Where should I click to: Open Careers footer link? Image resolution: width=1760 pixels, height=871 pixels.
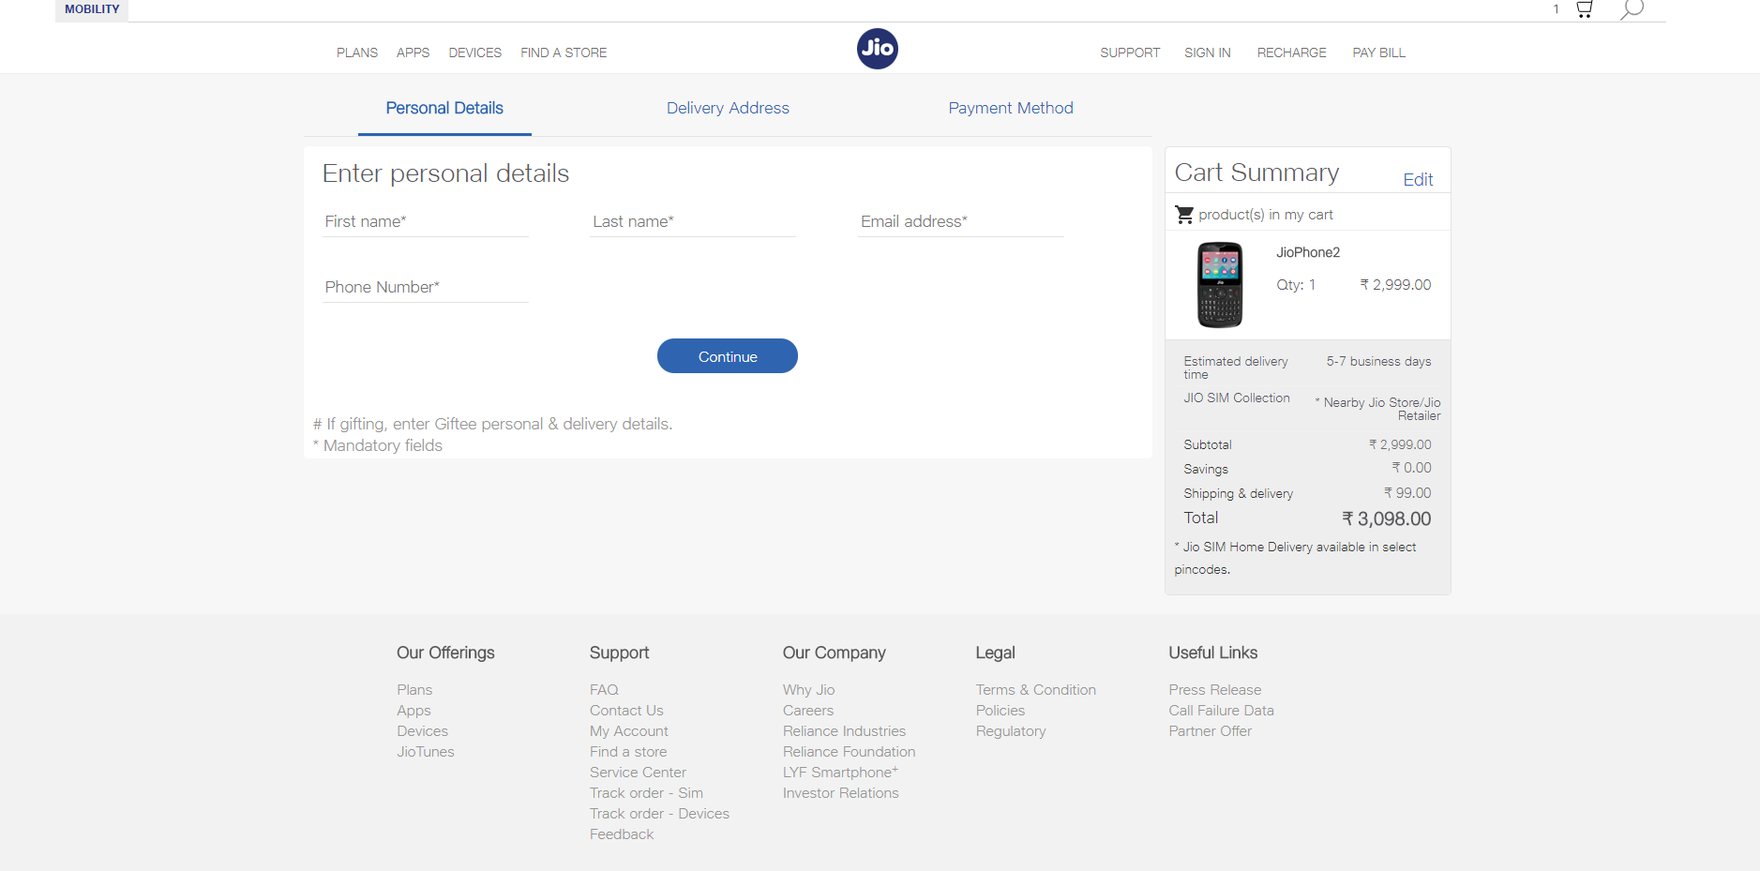808,711
